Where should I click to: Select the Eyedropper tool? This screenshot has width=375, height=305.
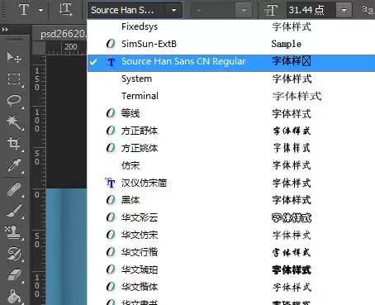pyautogui.click(x=14, y=164)
